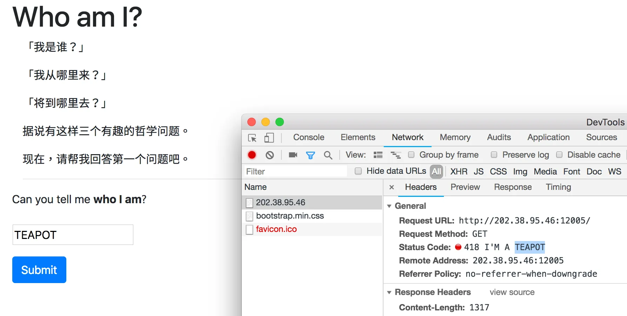The height and width of the screenshot is (316, 627).
Task: Click the view source link
Action: pos(512,292)
